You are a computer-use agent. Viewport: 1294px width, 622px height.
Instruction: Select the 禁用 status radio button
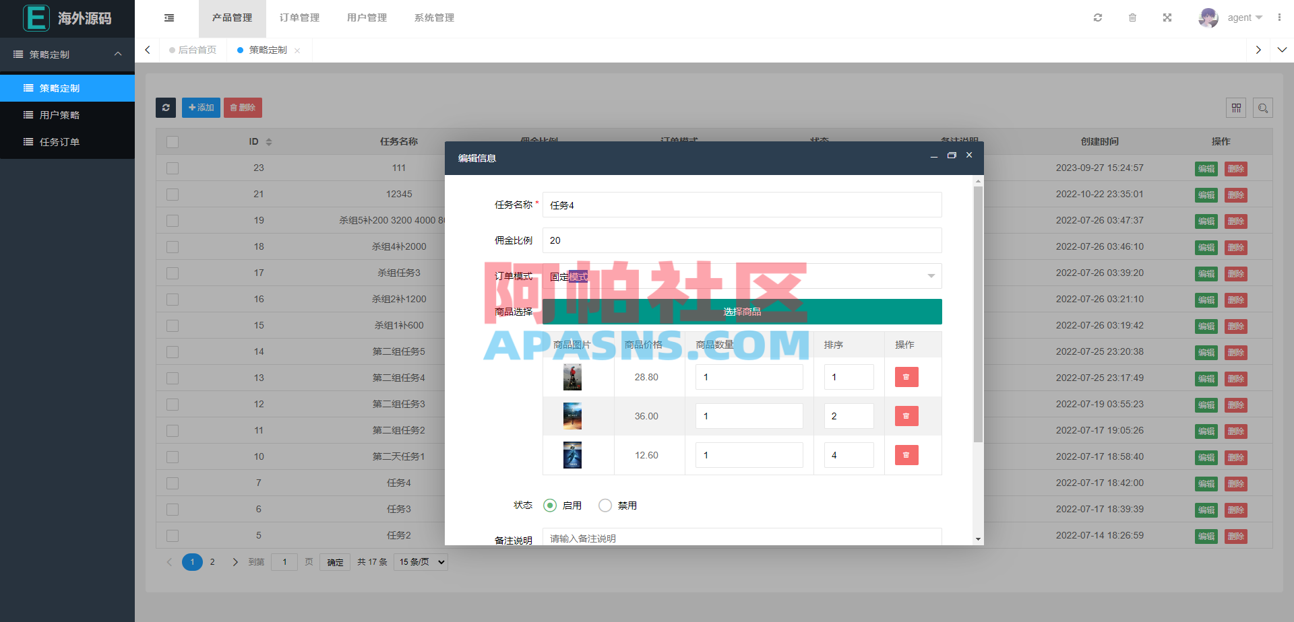(605, 505)
